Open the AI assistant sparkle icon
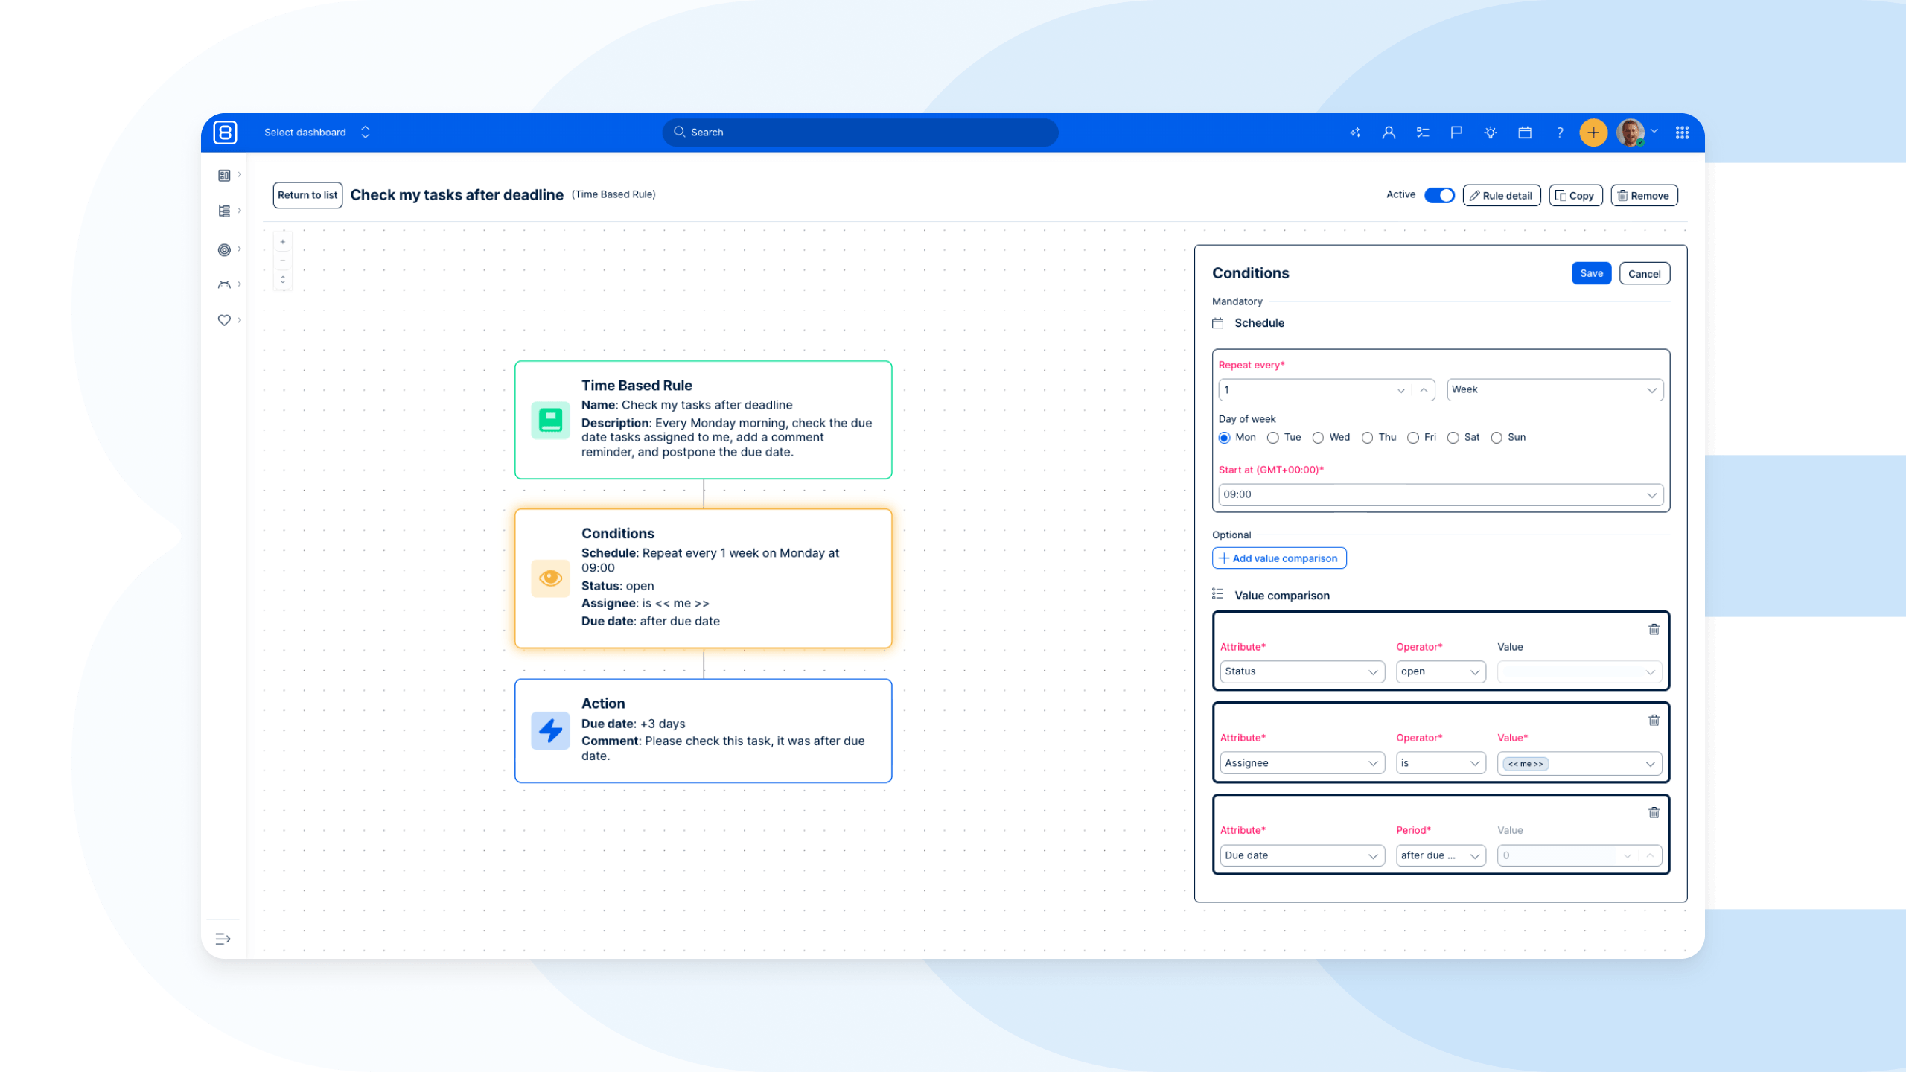 (1355, 133)
